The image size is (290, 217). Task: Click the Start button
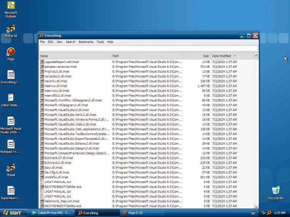(13, 213)
